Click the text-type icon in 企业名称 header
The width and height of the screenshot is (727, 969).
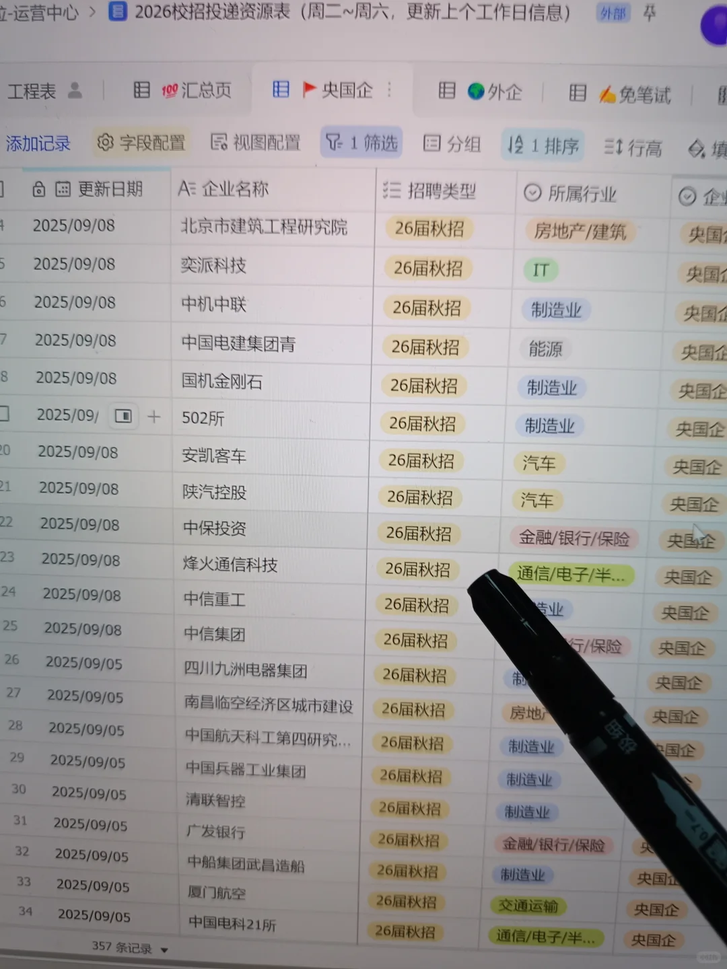(x=186, y=189)
